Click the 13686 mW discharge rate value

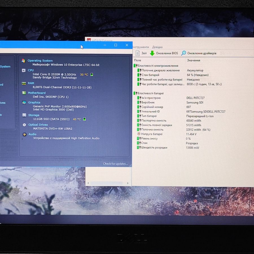pos(192,148)
